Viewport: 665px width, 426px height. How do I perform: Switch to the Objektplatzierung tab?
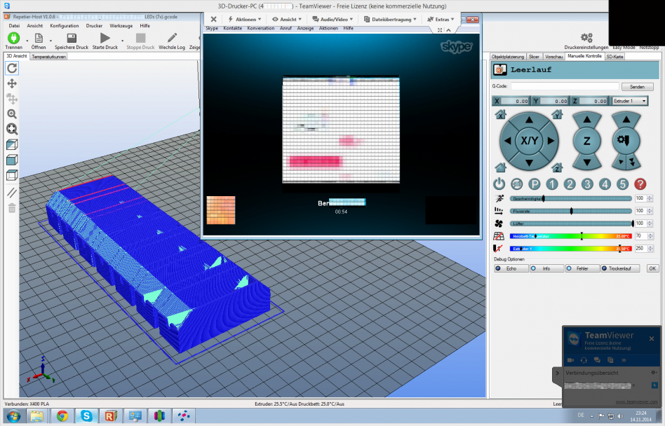[508, 56]
